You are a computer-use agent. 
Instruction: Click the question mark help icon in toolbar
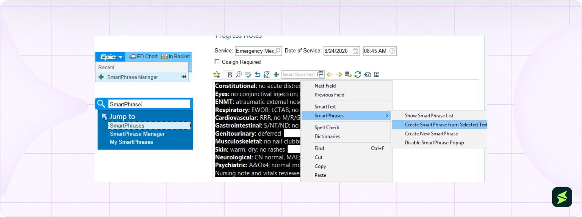(x=267, y=74)
